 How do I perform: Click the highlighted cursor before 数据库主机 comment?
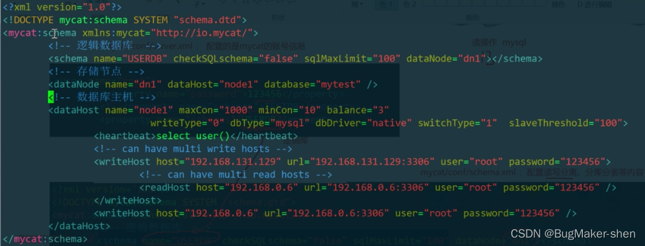pyautogui.click(x=51, y=97)
